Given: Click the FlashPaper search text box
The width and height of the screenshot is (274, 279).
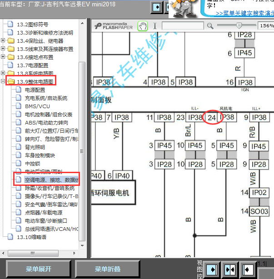Looking at the screenshot, I should point(183,26).
